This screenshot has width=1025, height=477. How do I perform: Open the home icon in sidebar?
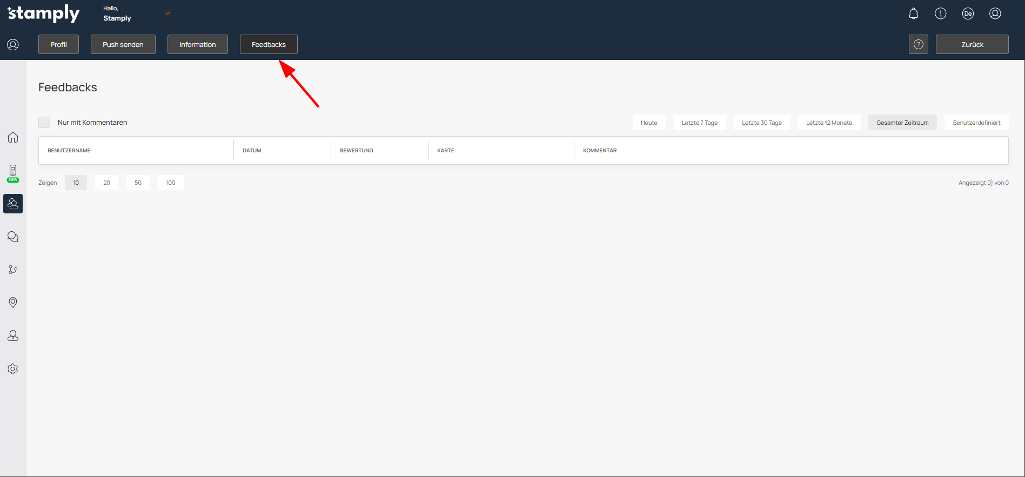pyautogui.click(x=13, y=137)
